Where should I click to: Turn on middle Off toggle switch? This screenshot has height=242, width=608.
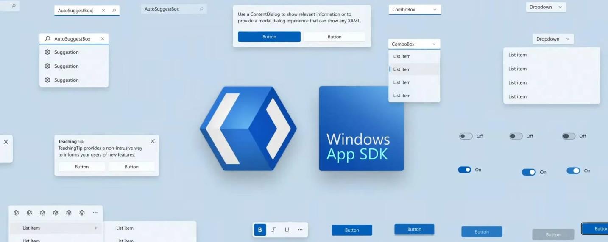tap(516, 136)
